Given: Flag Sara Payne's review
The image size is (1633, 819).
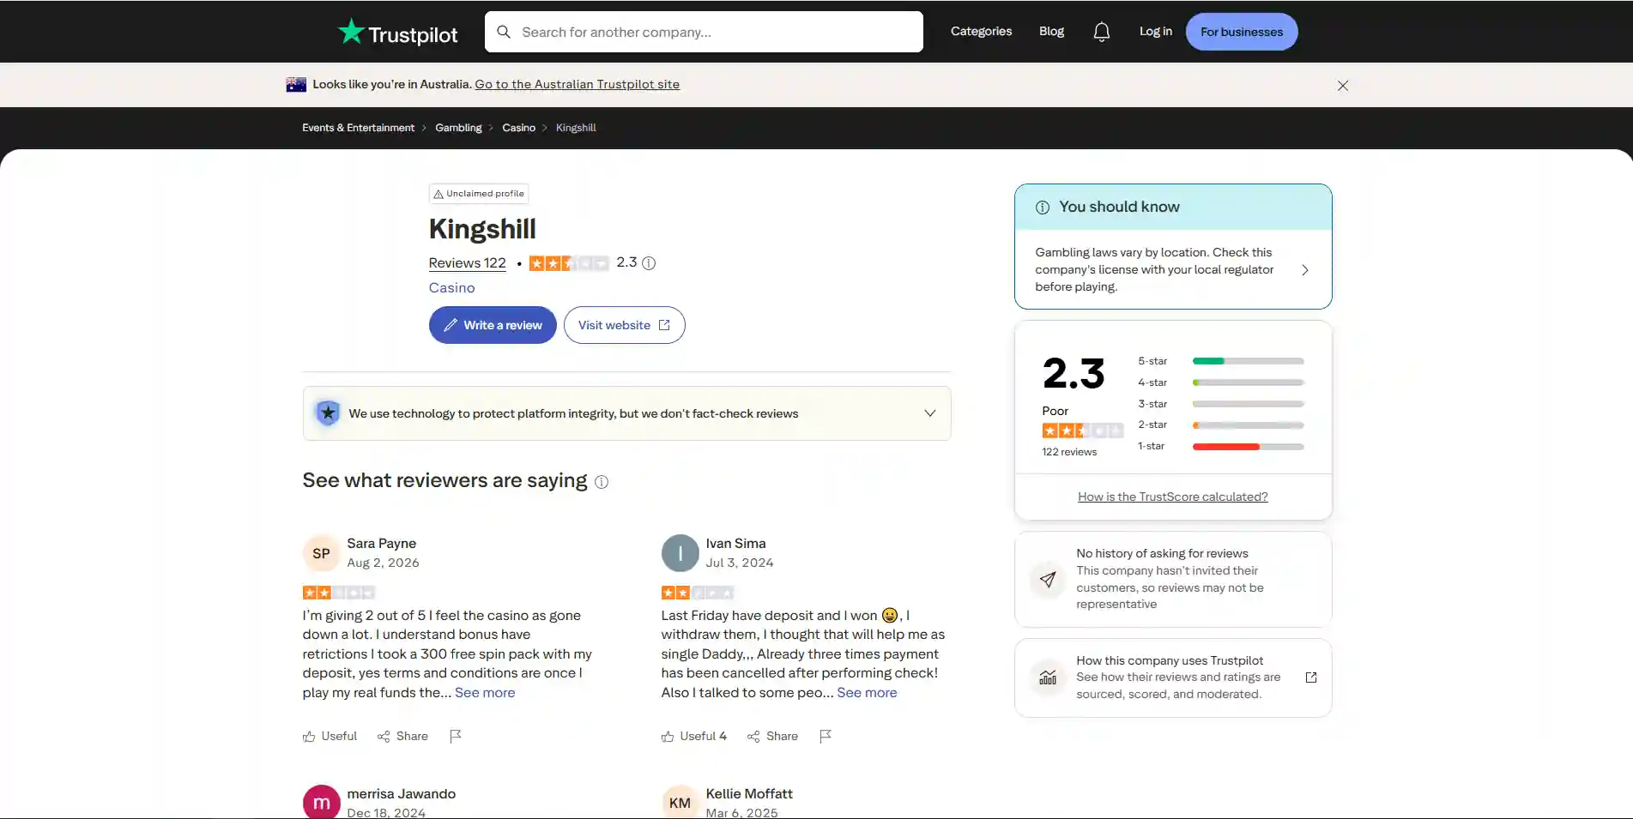Looking at the screenshot, I should point(456,736).
